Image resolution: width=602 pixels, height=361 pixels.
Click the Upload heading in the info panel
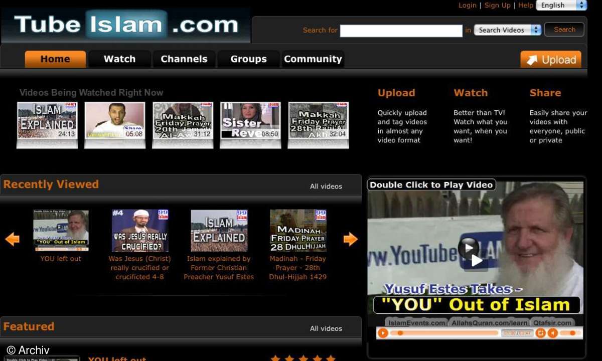[396, 93]
